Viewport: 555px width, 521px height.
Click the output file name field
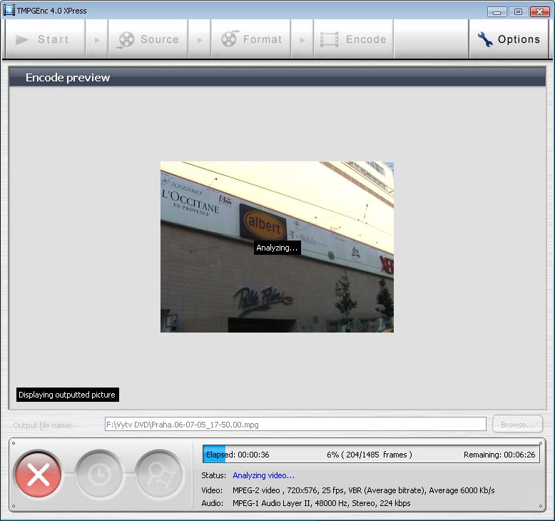295,424
